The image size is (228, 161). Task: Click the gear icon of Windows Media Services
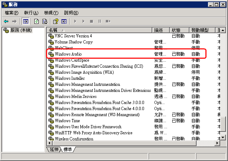tap(51, 97)
